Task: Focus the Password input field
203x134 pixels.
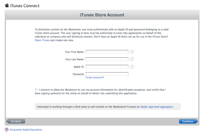Action: pyautogui.click(x=107, y=74)
